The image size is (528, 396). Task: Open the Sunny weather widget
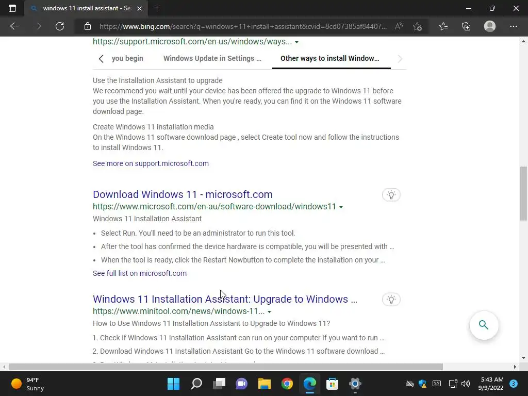(x=28, y=384)
